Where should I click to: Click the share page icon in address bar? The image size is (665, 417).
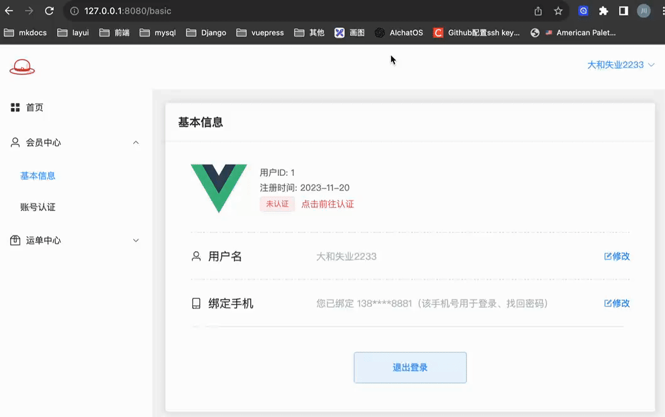tap(538, 11)
